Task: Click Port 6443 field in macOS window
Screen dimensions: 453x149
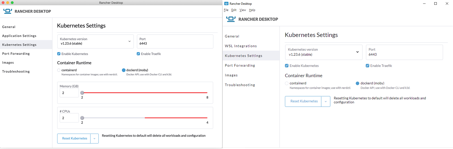Action: pyautogui.click(x=175, y=41)
